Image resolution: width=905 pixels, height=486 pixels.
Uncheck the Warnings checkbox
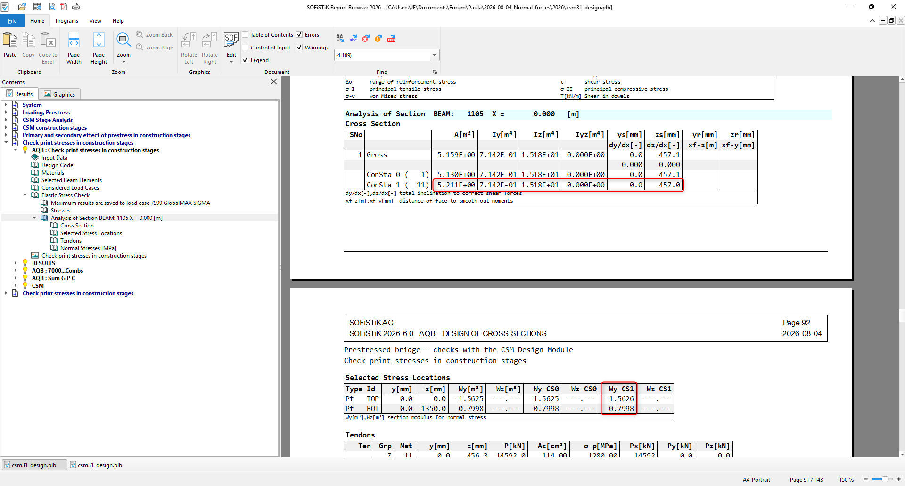(x=299, y=47)
